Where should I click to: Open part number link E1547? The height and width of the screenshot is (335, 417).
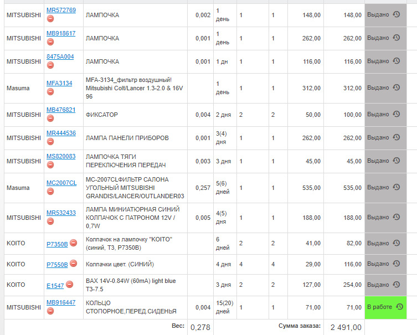pyautogui.click(x=55, y=286)
